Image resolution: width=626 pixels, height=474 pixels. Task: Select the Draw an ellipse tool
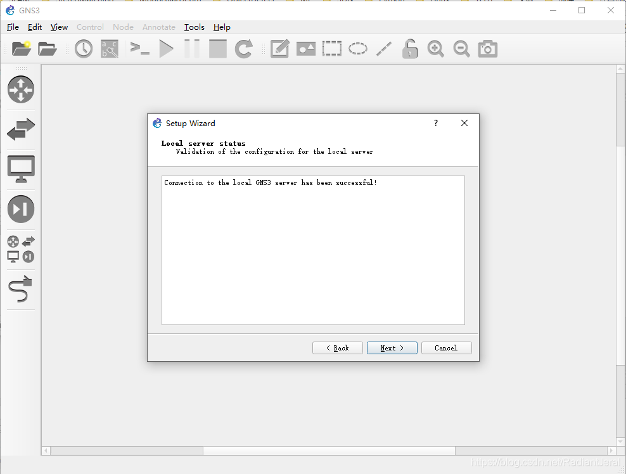[358, 49]
